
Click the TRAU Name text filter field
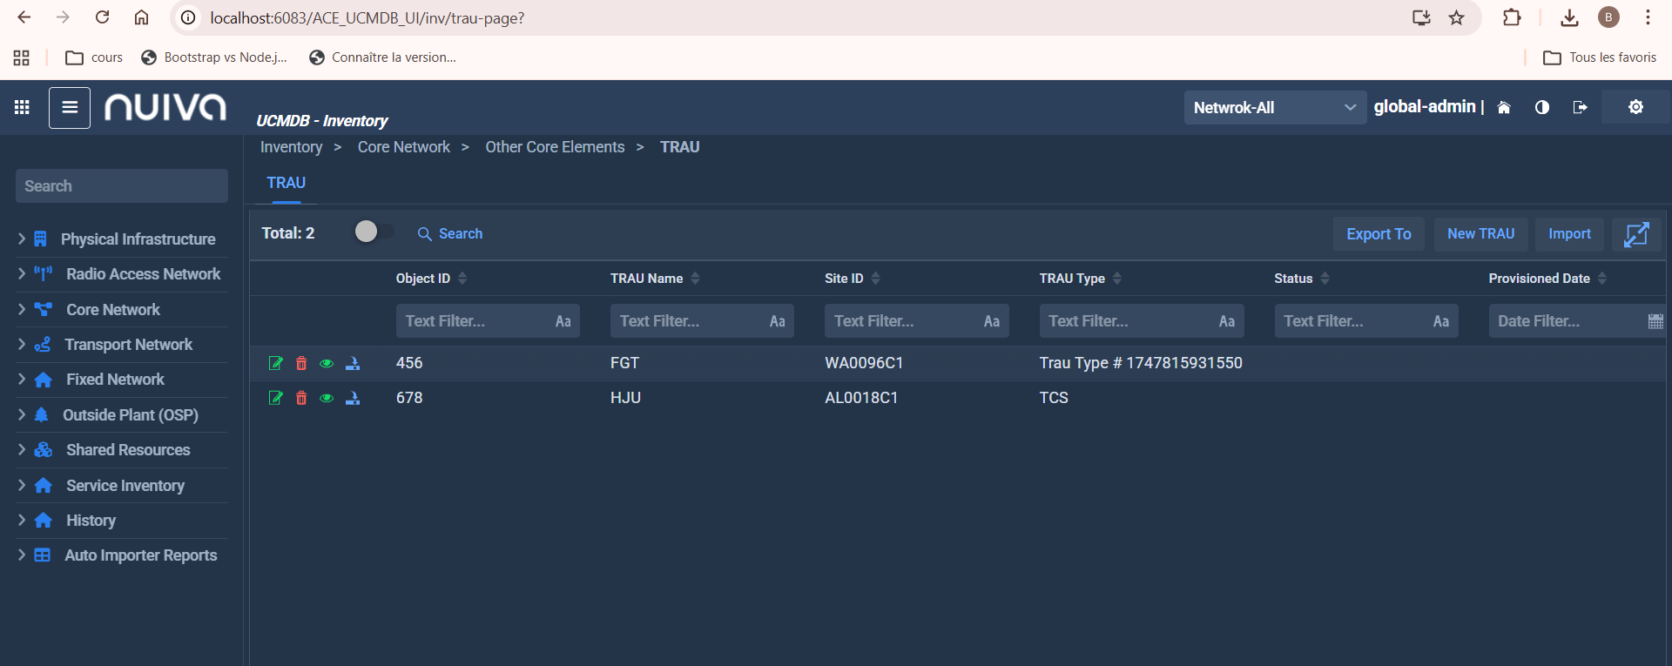(688, 321)
